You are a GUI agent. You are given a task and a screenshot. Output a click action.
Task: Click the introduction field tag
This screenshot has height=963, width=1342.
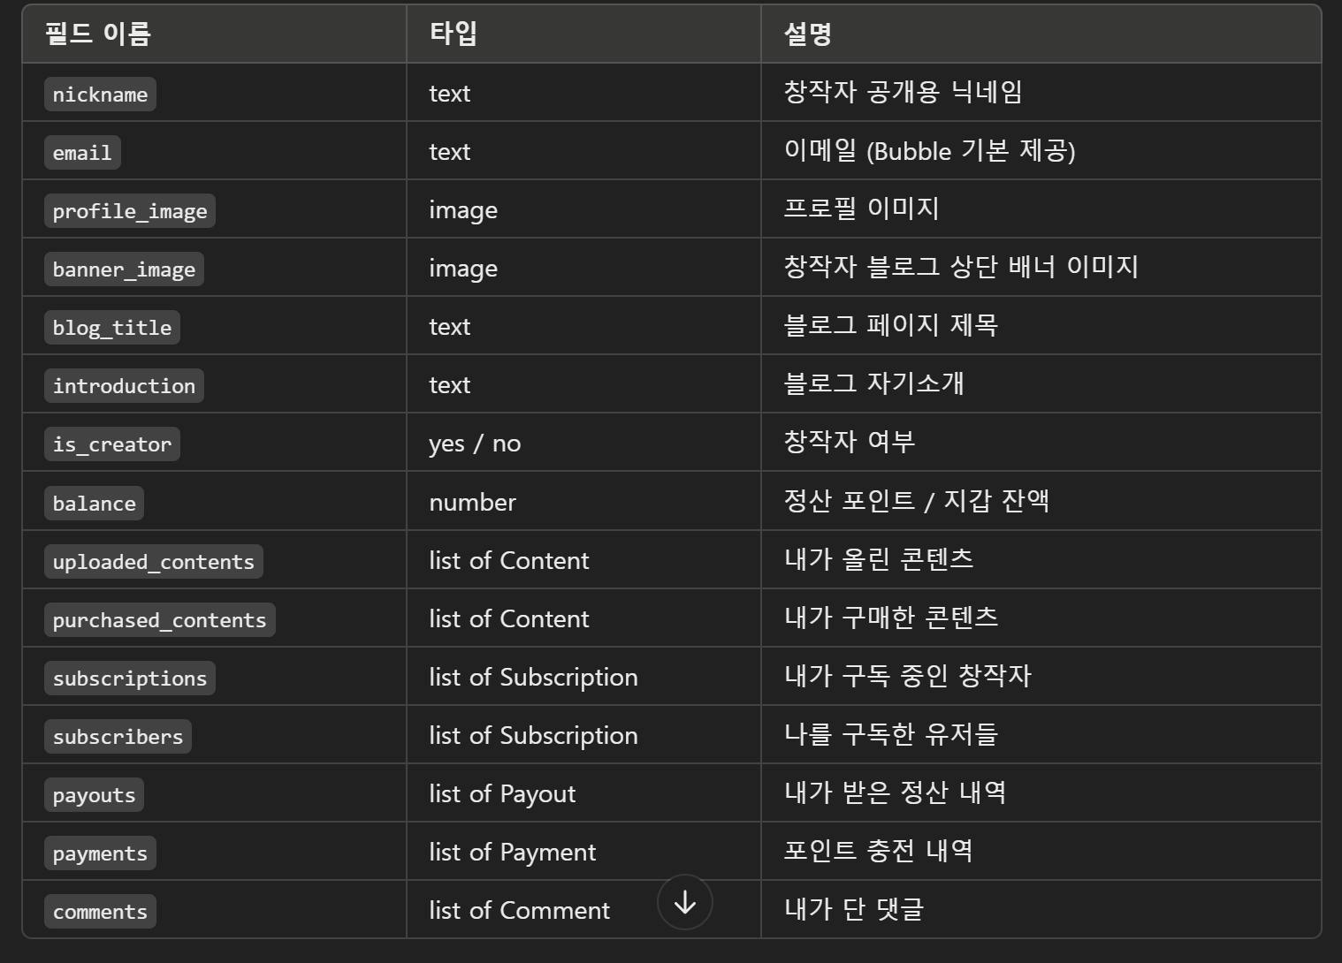(x=124, y=386)
